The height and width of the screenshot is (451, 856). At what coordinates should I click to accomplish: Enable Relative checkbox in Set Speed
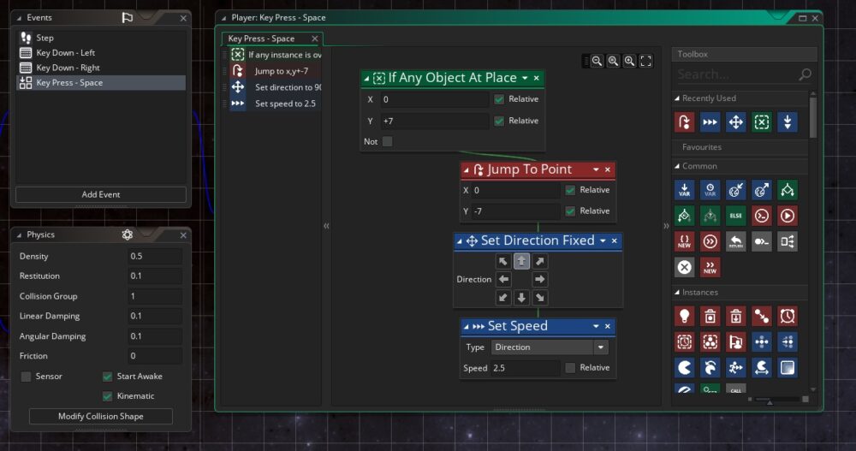(570, 368)
